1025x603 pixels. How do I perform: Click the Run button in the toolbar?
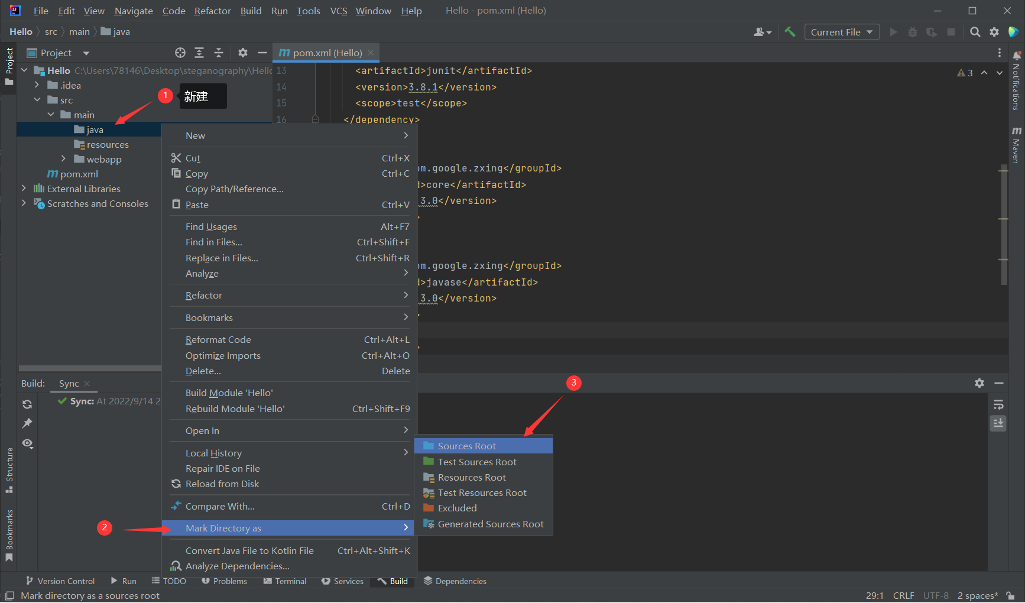point(893,32)
